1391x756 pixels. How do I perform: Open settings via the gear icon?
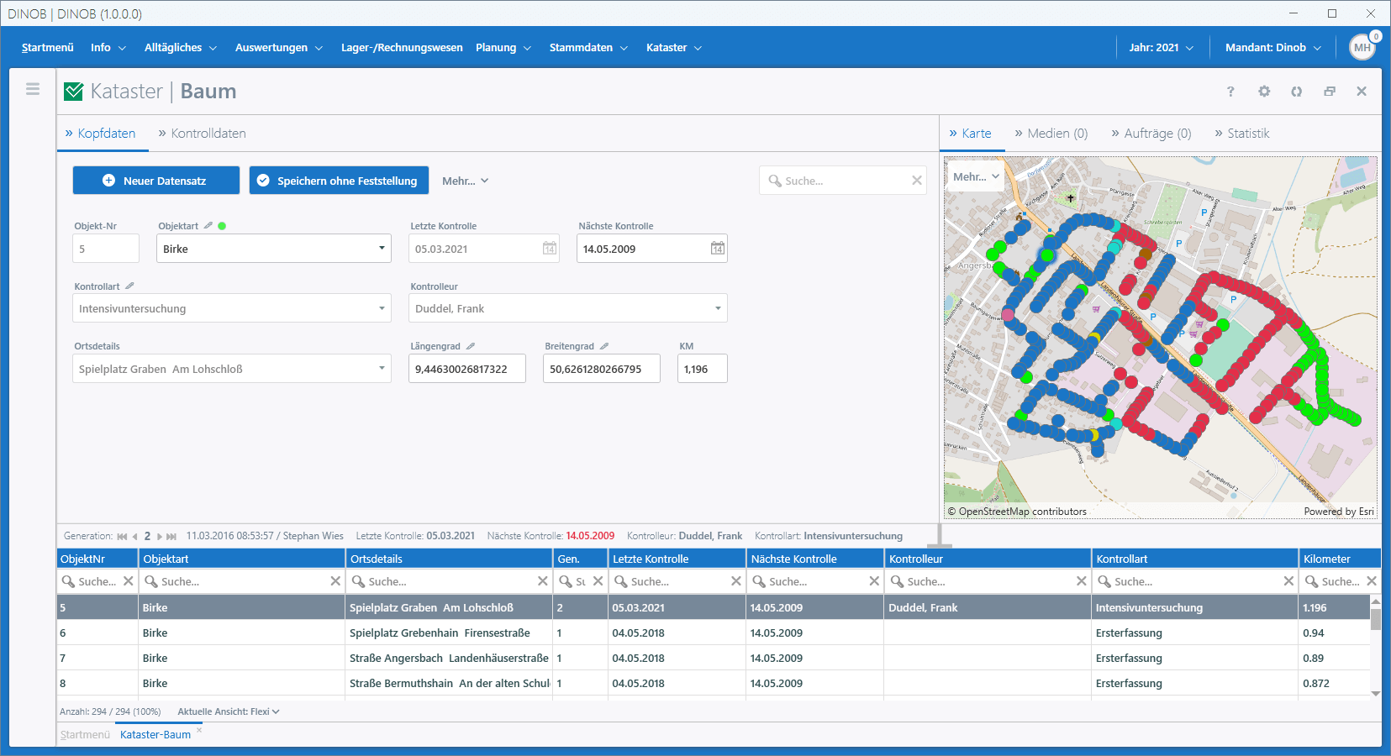1264,92
